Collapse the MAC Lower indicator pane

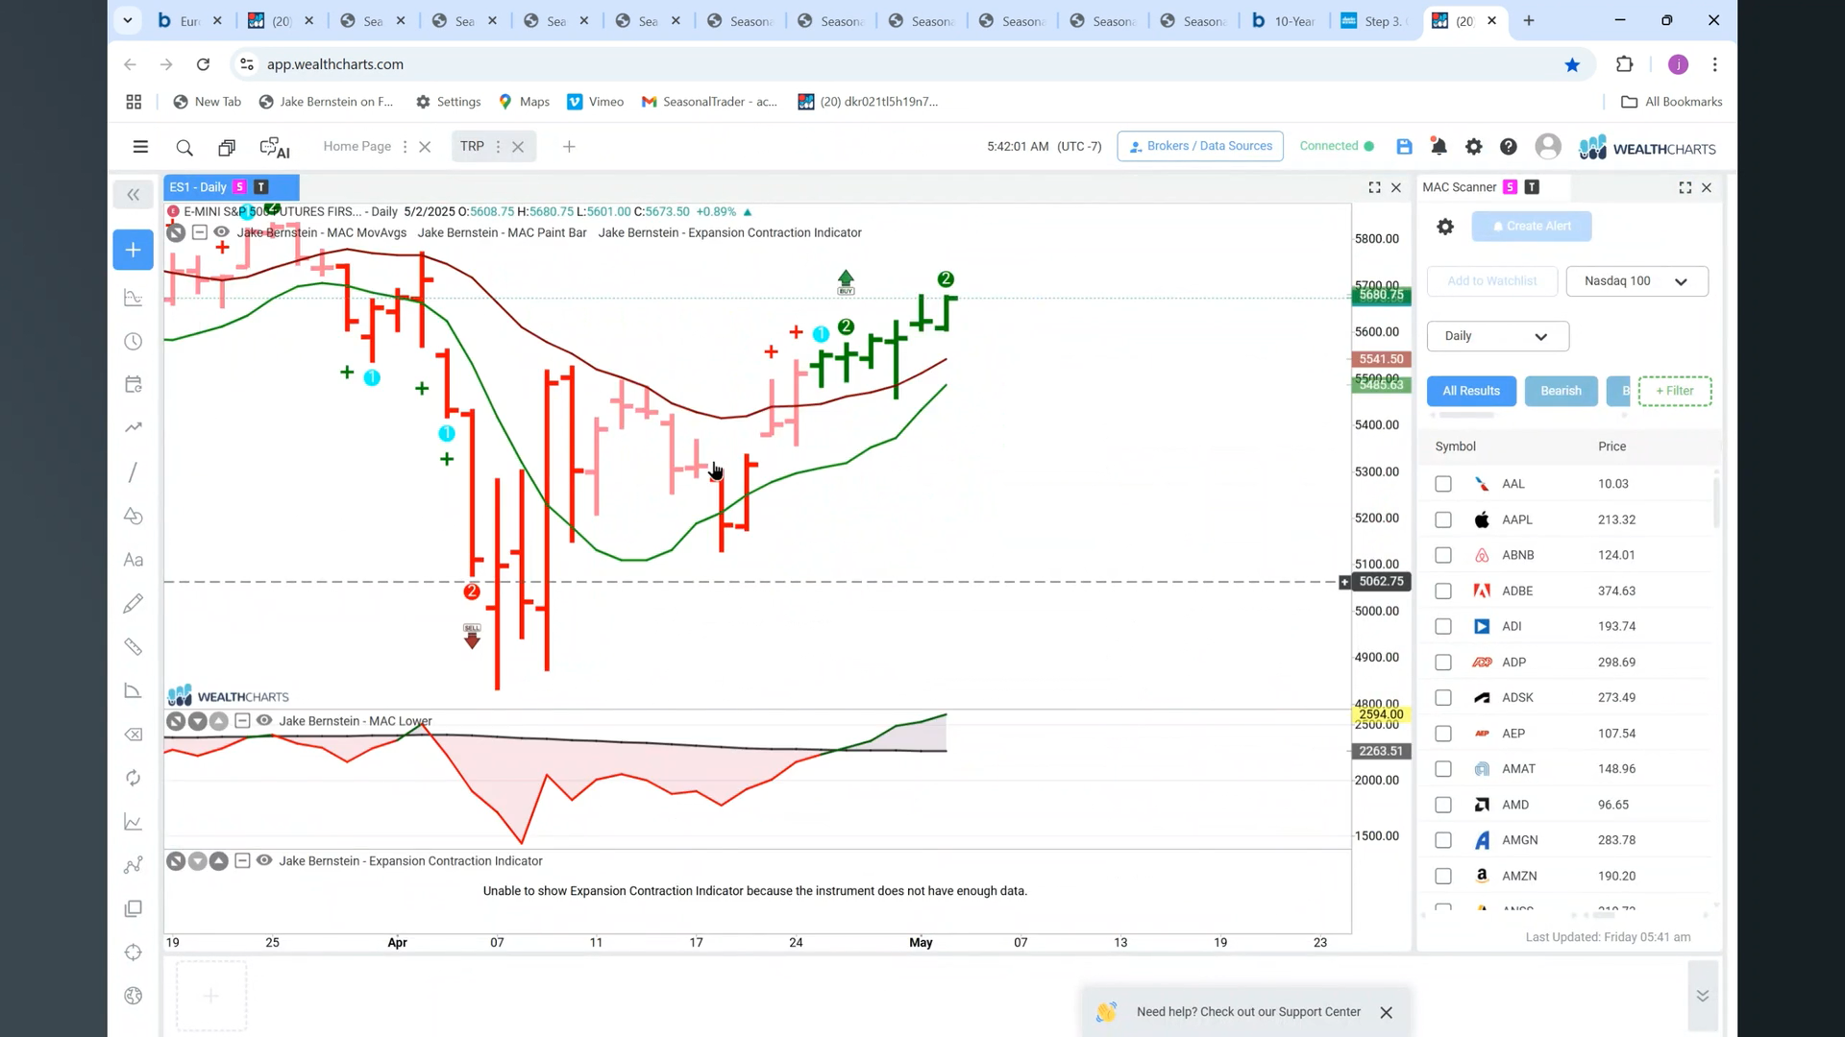242,720
